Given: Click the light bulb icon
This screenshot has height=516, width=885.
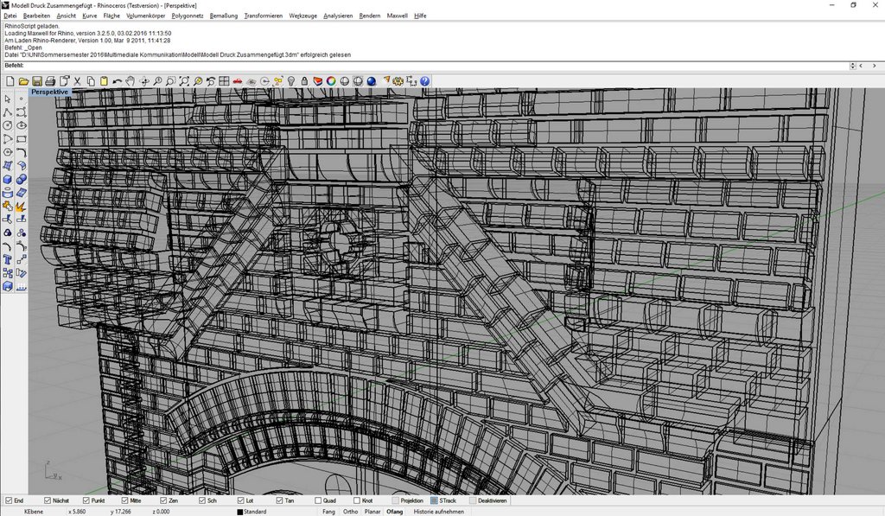Looking at the screenshot, I should tap(291, 81).
